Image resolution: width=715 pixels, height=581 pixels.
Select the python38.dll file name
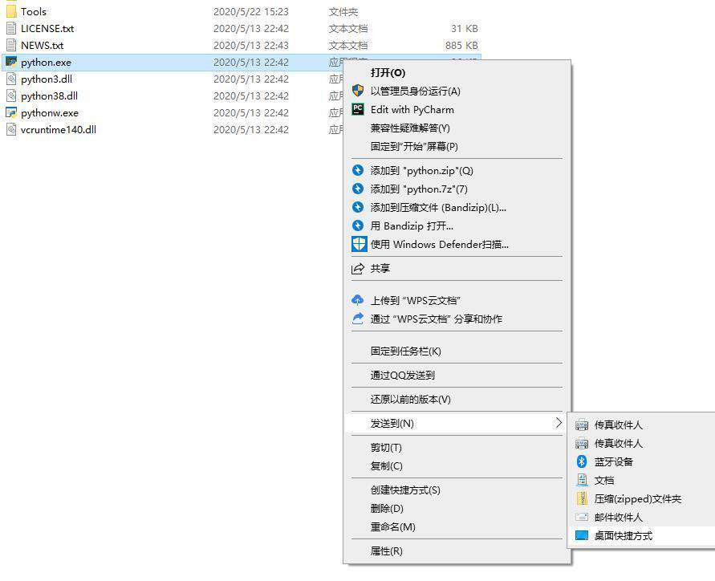[49, 96]
